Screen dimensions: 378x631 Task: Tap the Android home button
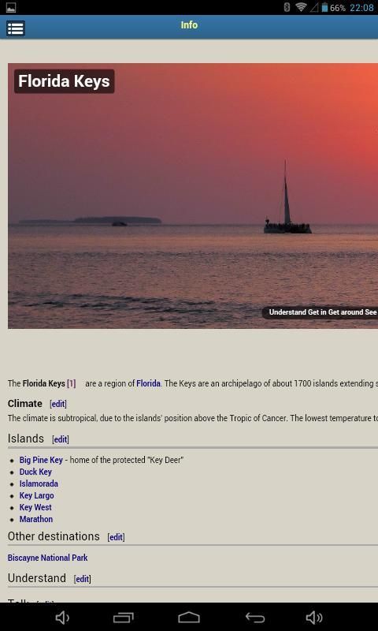click(189, 617)
